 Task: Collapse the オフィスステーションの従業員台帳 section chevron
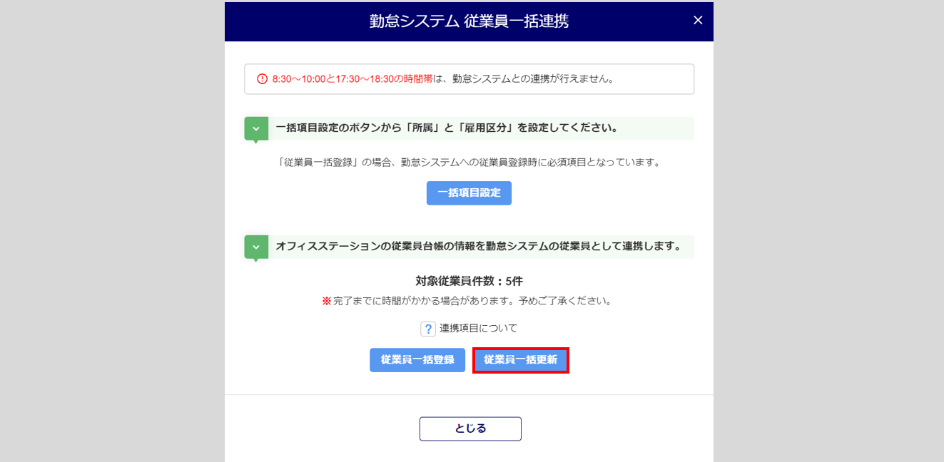256,247
